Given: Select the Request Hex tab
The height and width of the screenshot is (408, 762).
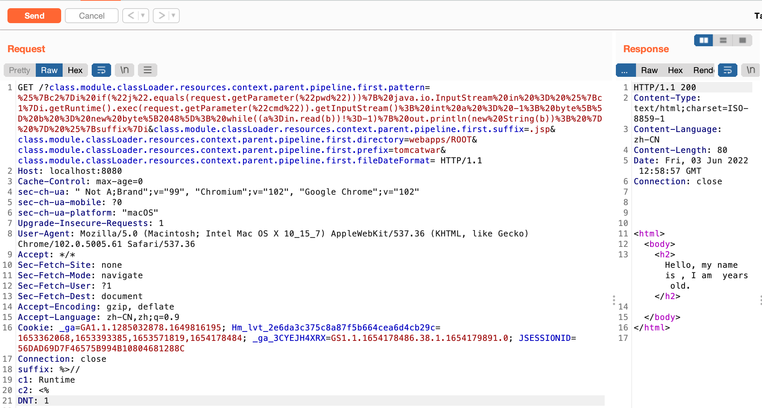Looking at the screenshot, I should click(x=75, y=70).
